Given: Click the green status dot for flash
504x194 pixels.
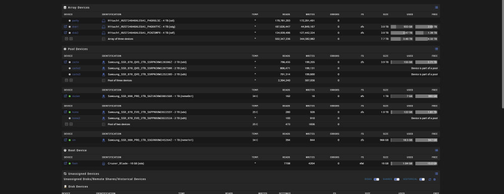Looking at the screenshot, I should [x=70, y=163].
